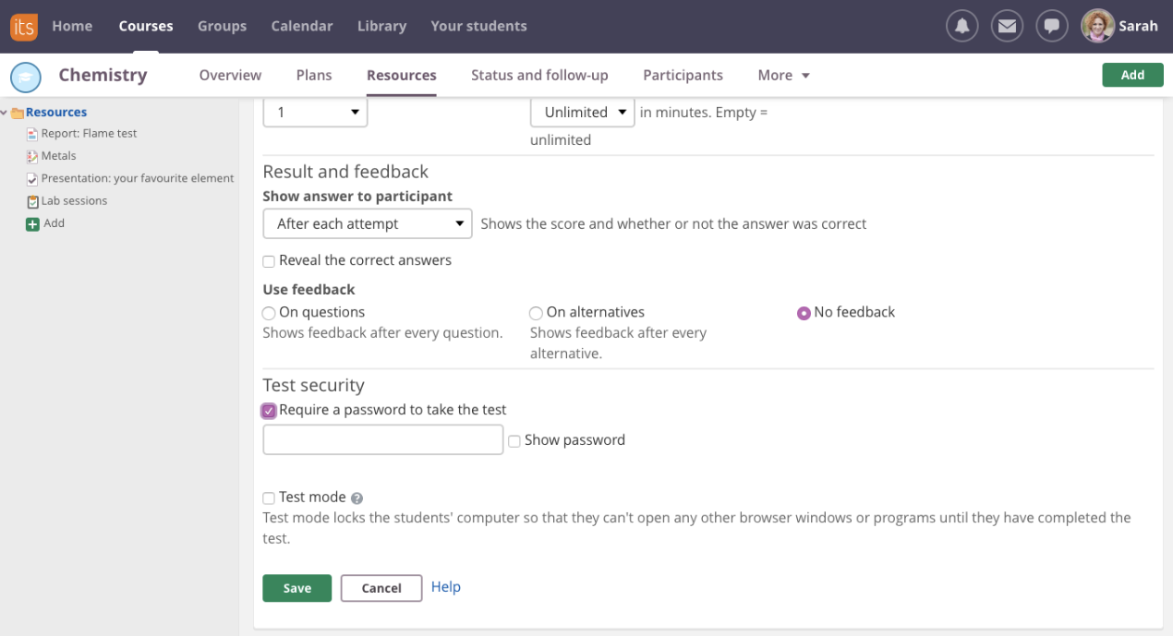Open the mail envelope icon
Image resolution: width=1173 pixels, height=636 pixels.
[1007, 26]
